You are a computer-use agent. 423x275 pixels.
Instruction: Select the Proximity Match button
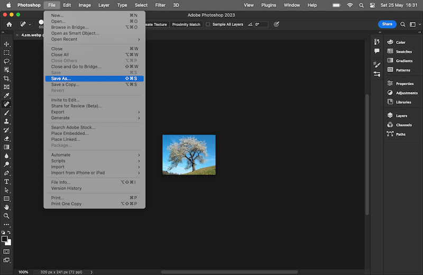186,24
